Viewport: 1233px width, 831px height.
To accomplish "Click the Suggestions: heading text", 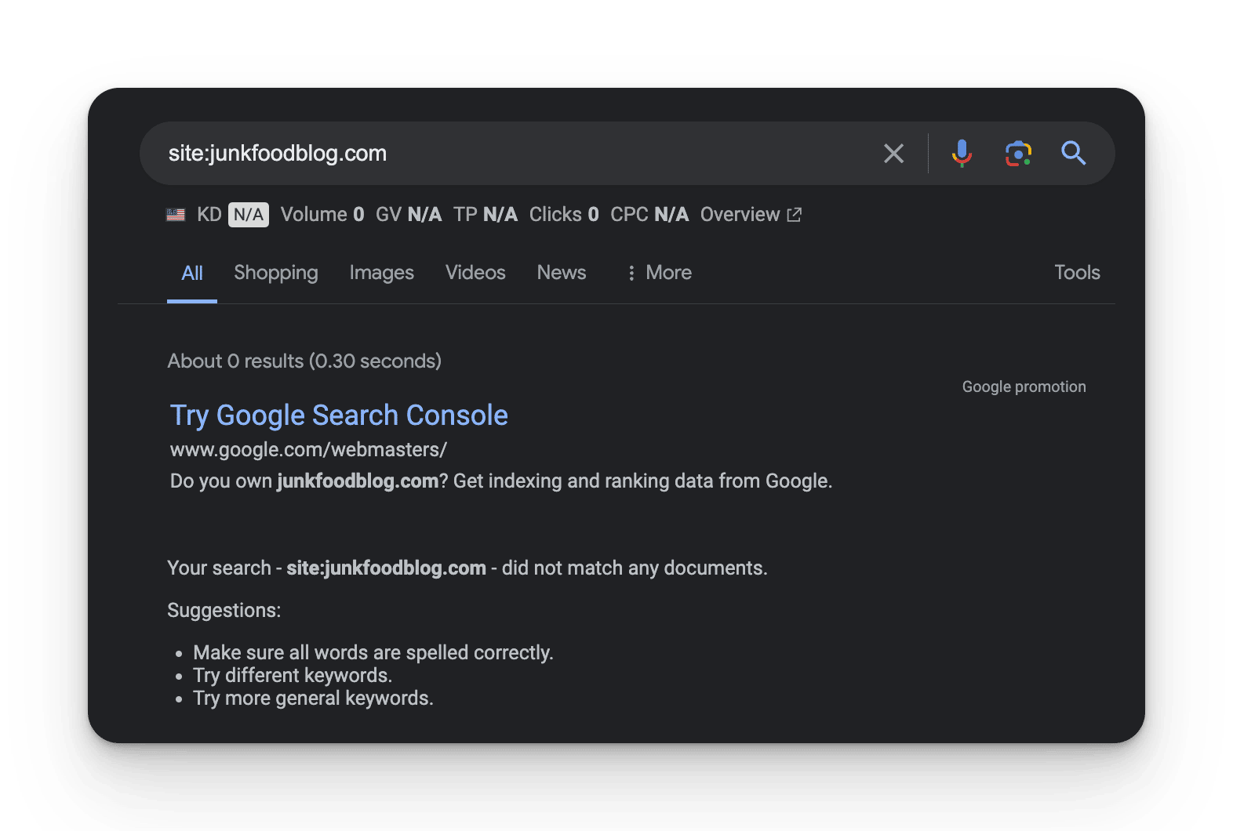I will pyautogui.click(x=224, y=611).
